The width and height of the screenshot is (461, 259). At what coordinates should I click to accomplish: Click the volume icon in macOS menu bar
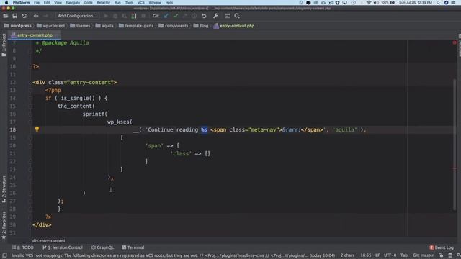(376, 3)
